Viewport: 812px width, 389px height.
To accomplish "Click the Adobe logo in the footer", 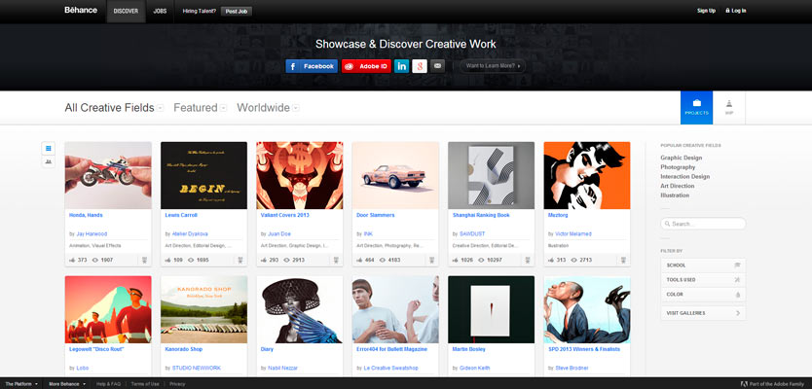I will click(744, 384).
